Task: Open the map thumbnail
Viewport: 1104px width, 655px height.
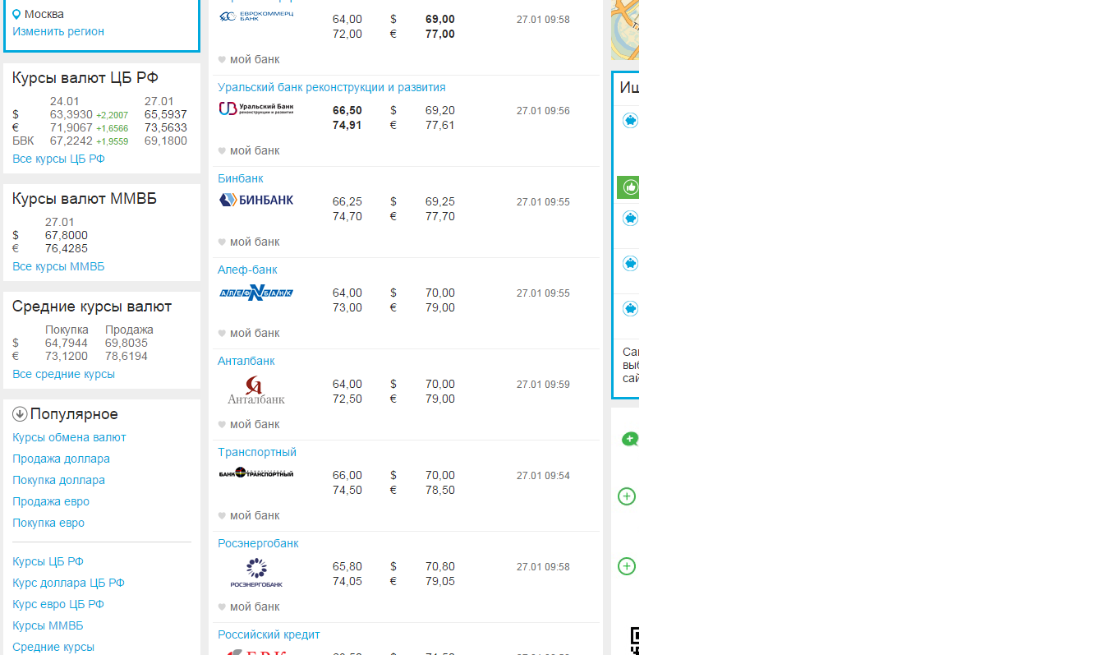Action: click(x=624, y=30)
